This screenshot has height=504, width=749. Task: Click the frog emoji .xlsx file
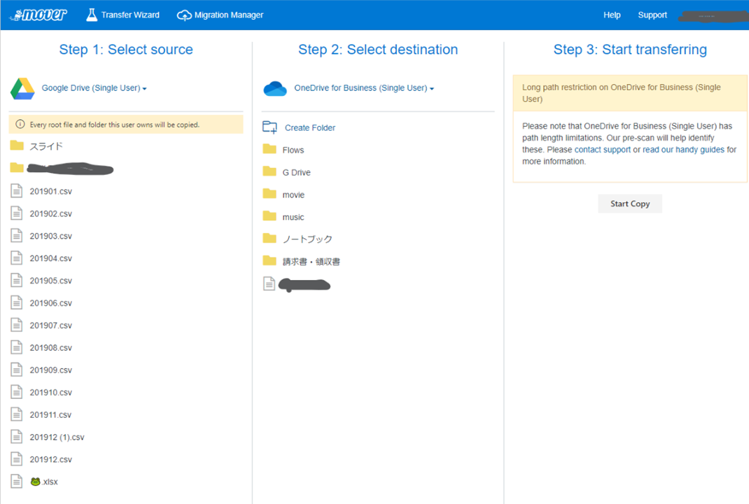(x=44, y=482)
